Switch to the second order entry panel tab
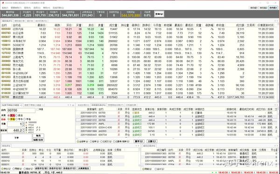 click(x=34, y=105)
